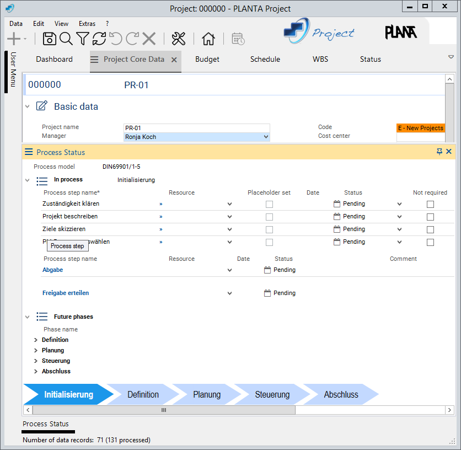
Task: Toggle Placeholder set for Ziele skizzieren
Action: (269, 229)
